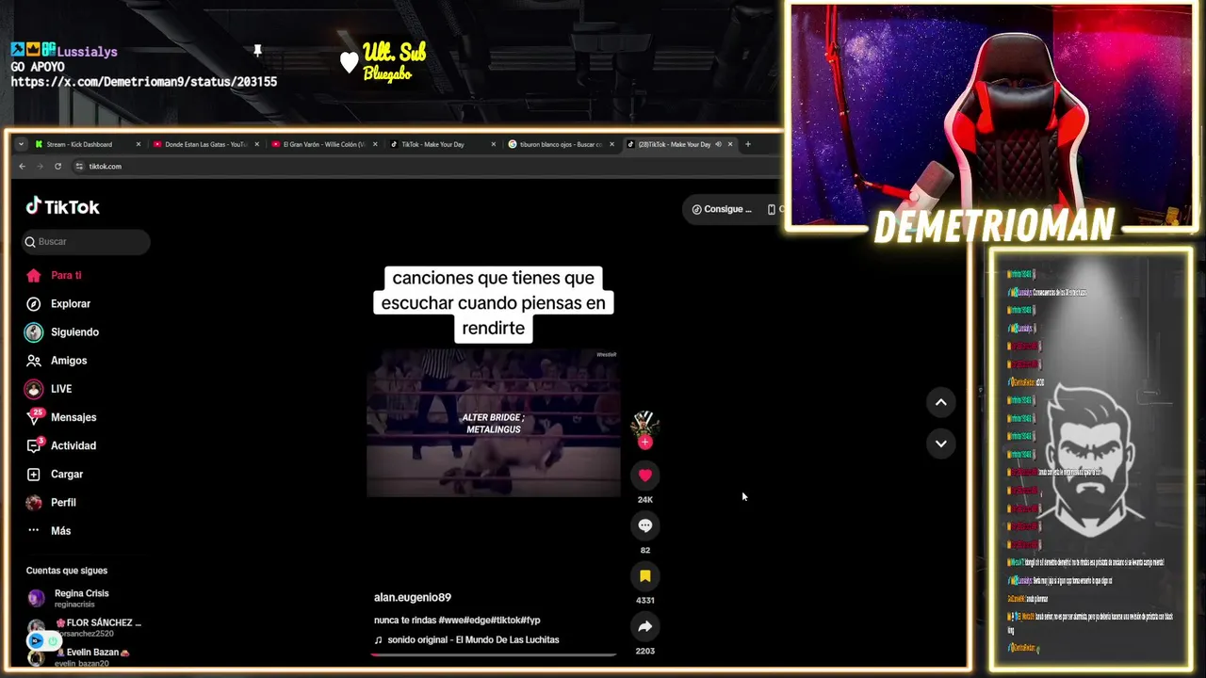
Task: Open alan.eugenio89 profile link
Action: pos(413,598)
